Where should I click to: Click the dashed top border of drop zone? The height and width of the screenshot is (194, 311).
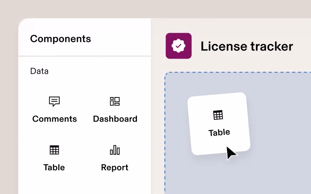(238, 72)
